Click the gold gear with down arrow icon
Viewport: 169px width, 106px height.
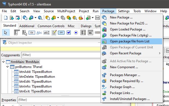click(x=69, y=18)
